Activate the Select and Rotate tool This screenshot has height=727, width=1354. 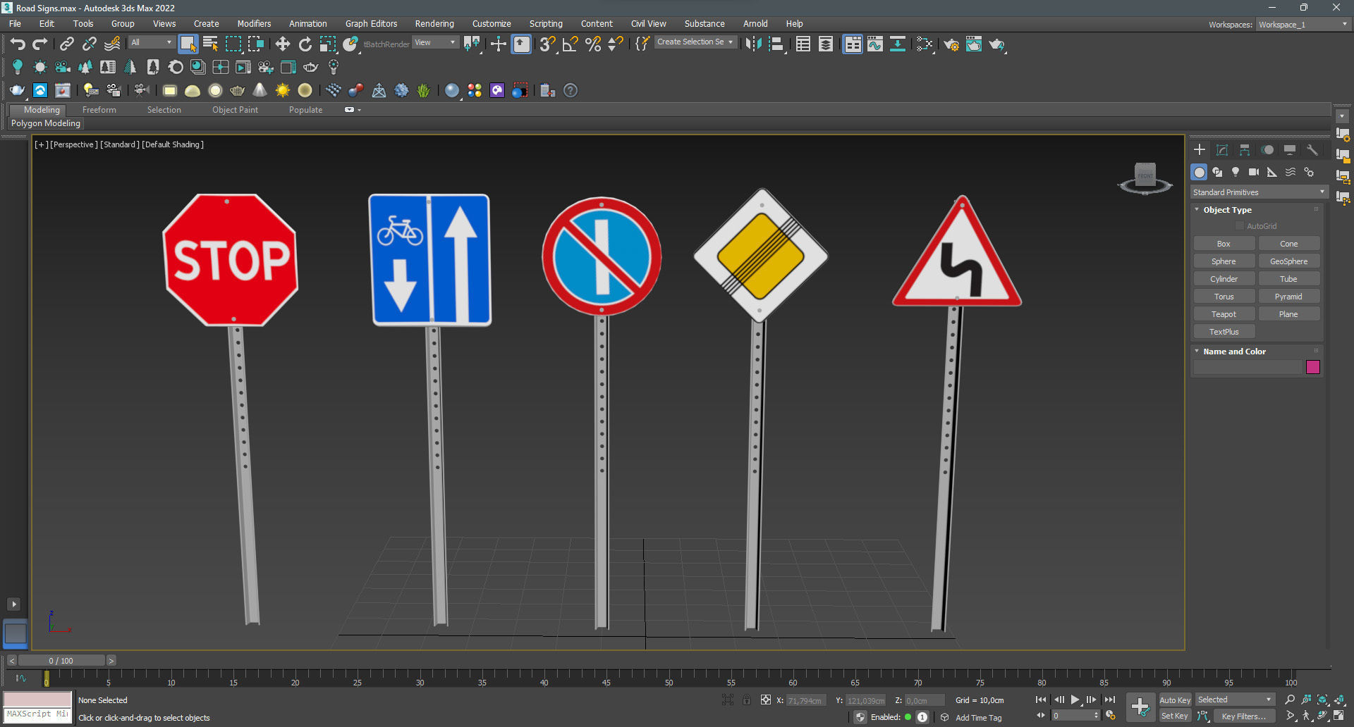point(305,44)
